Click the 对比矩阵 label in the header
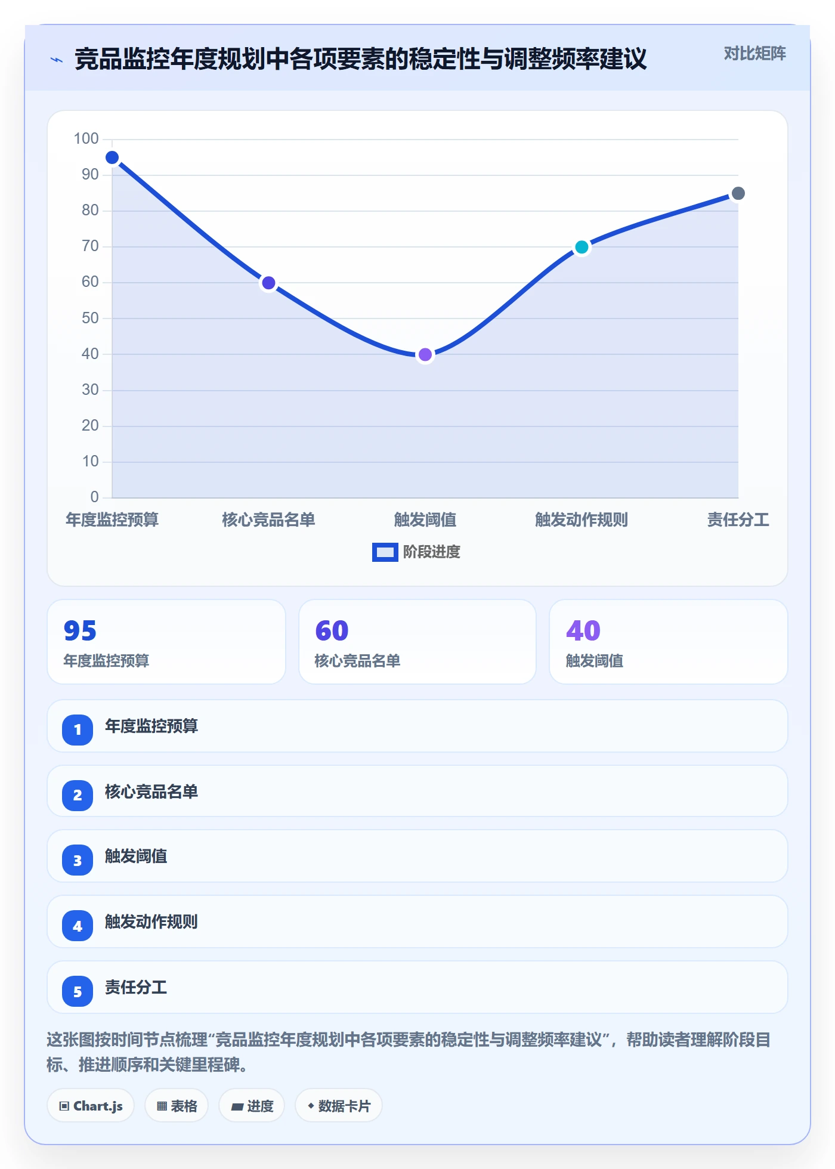The image size is (835, 1169). (x=754, y=54)
